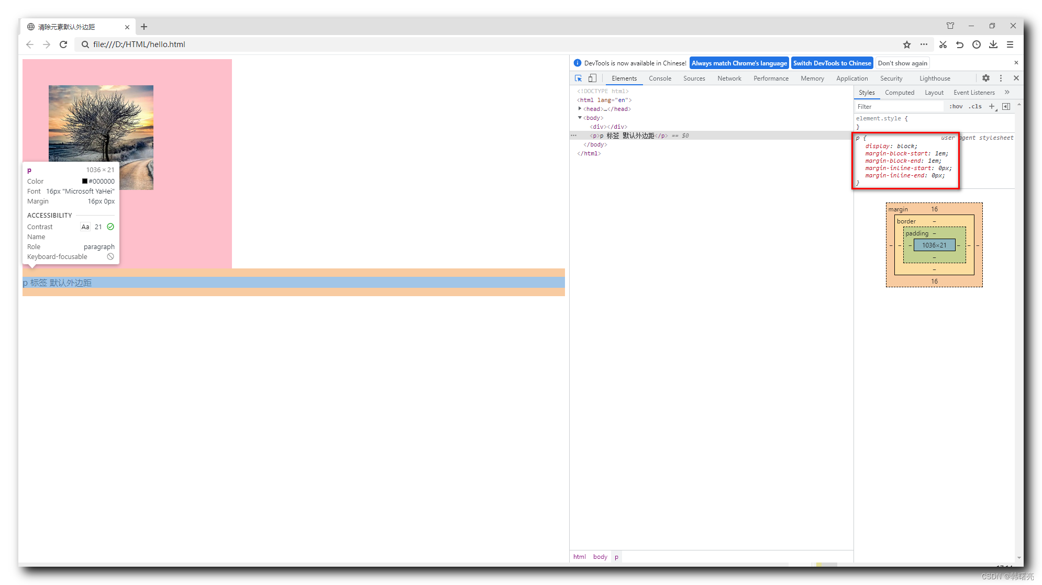1042x585 pixels.
Task: Switch to the Console tab
Action: pyautogui.click(x=660, y=78)
